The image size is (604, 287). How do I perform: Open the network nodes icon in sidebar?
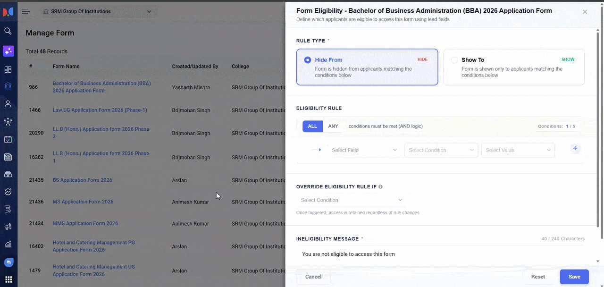click(x=8, y=122)
